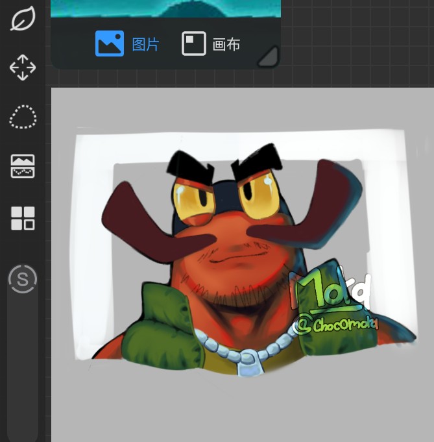
Task: Select the move/transform arrows tool
Action: pyautogui.click(x=23, y=68)
